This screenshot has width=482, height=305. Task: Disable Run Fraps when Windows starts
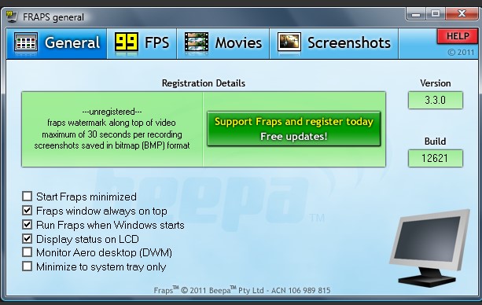(x=27, y=225)
